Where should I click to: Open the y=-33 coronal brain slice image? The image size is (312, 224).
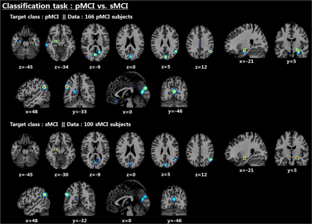tap(79, 90)
